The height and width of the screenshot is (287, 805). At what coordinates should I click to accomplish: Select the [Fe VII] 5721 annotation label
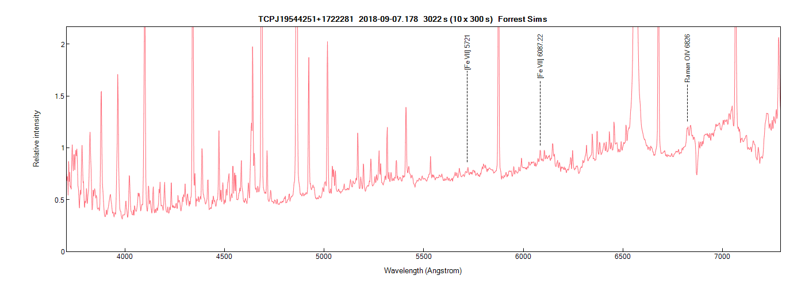(467, 52)
